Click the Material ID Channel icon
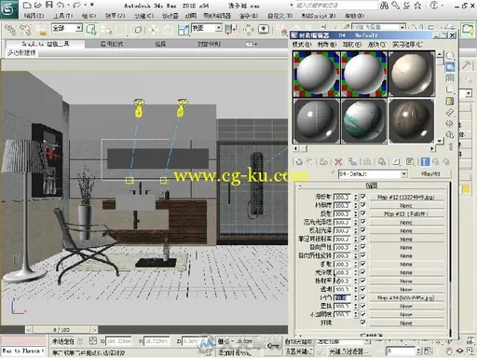The width and height of the screenshot is (477, 358). coord(397,162)
